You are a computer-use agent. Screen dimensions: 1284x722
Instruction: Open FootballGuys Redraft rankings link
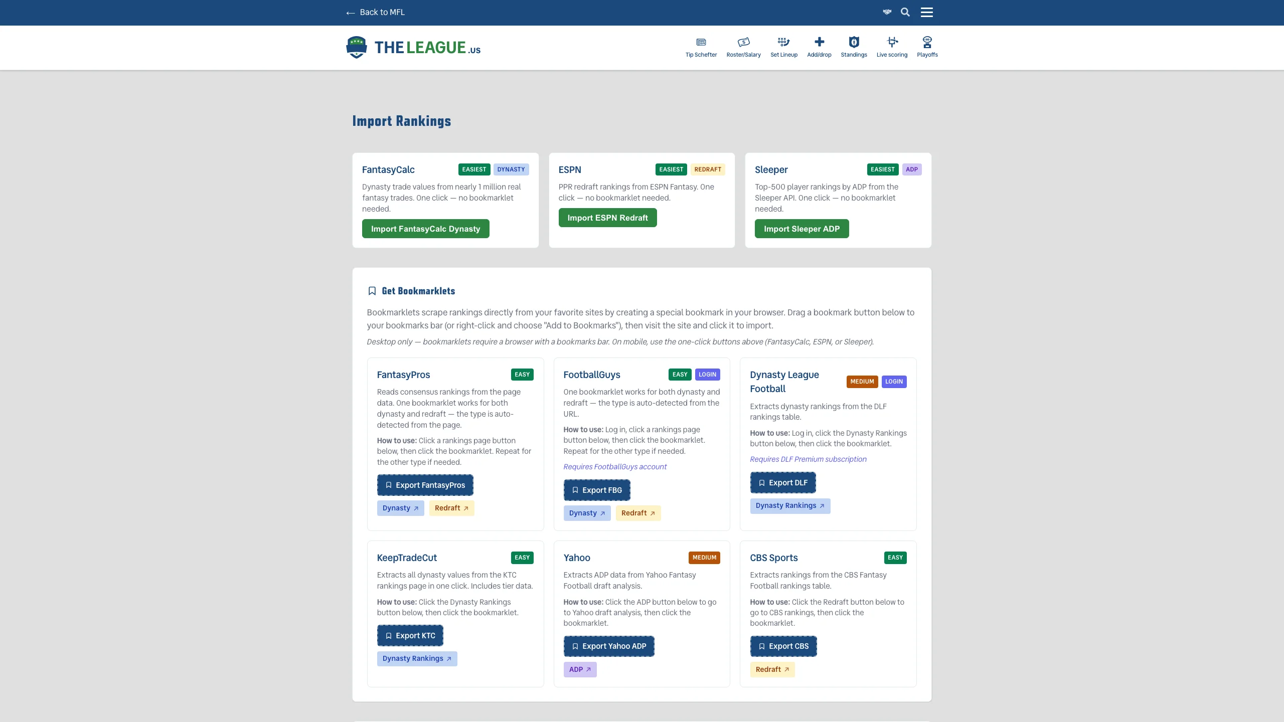pyautogui.click(x=638, y=513)
